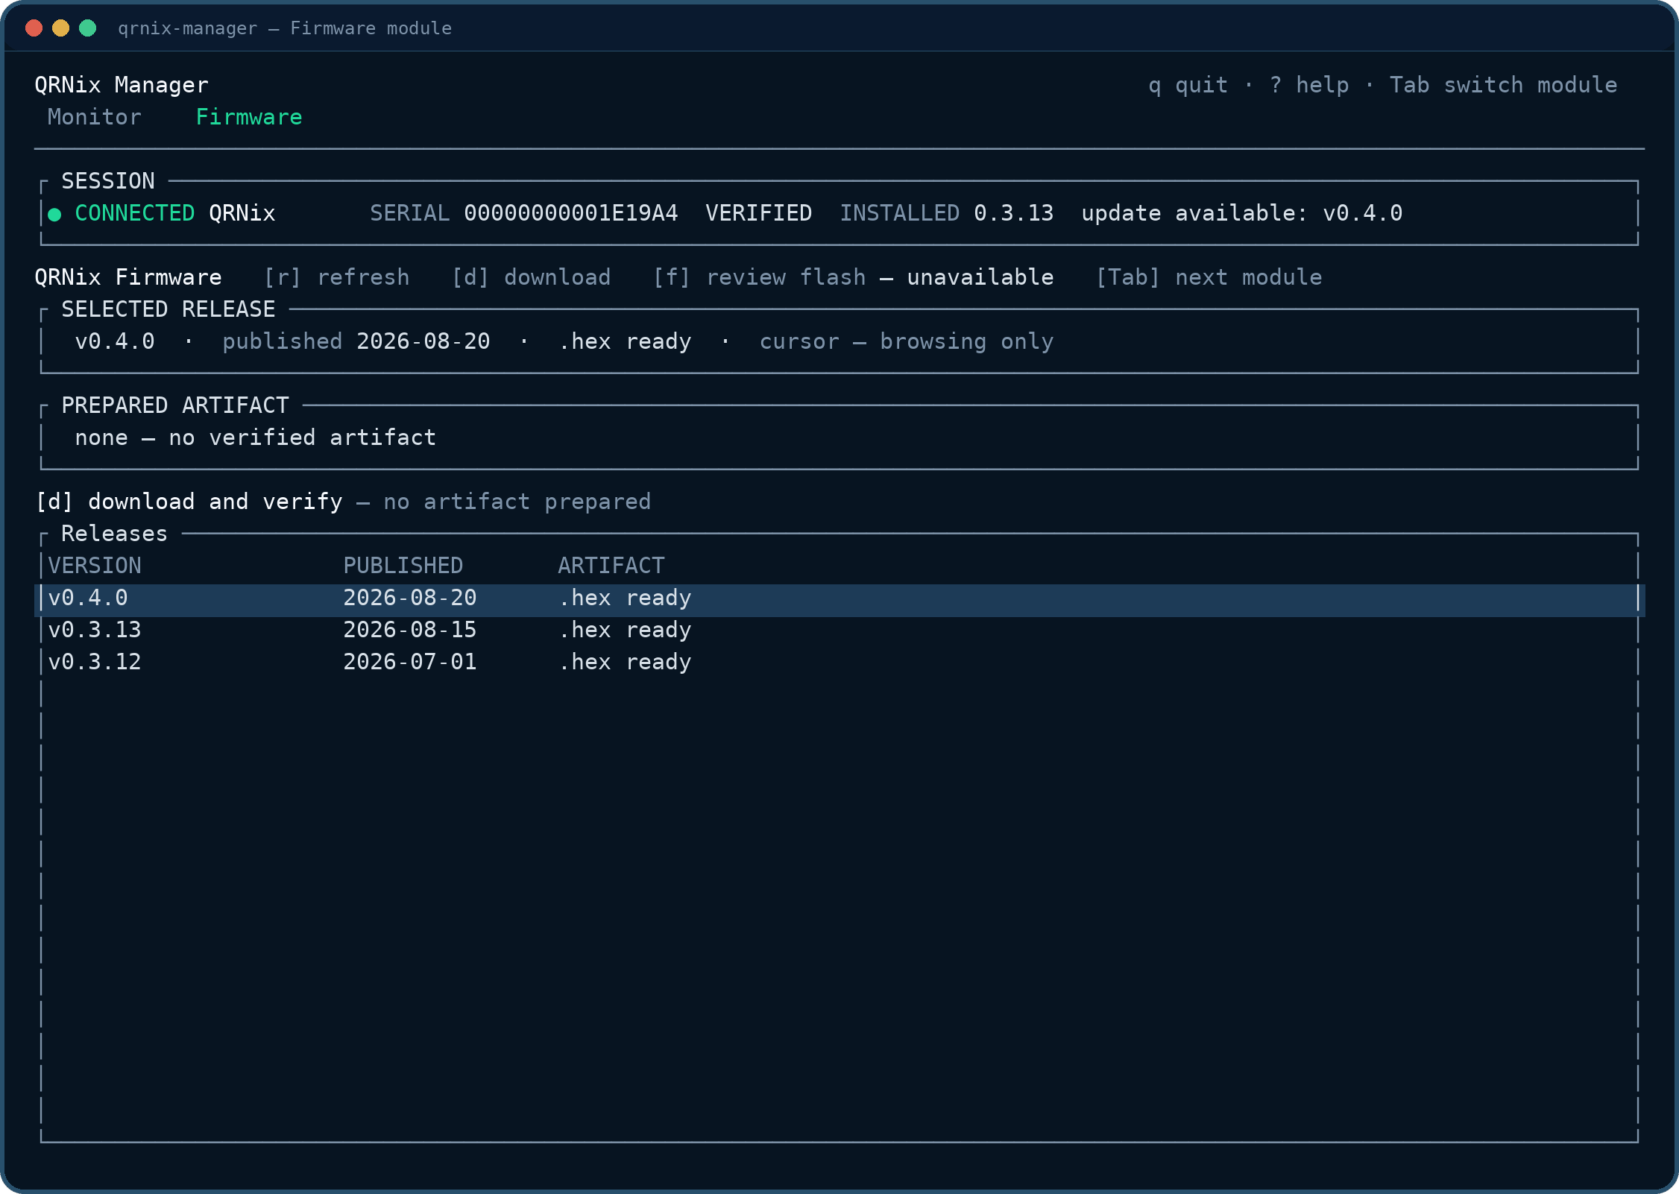Click the [d] download action
This screenshot has width=1679, height=1194.
pyautogui.click(x=532, y=277)
